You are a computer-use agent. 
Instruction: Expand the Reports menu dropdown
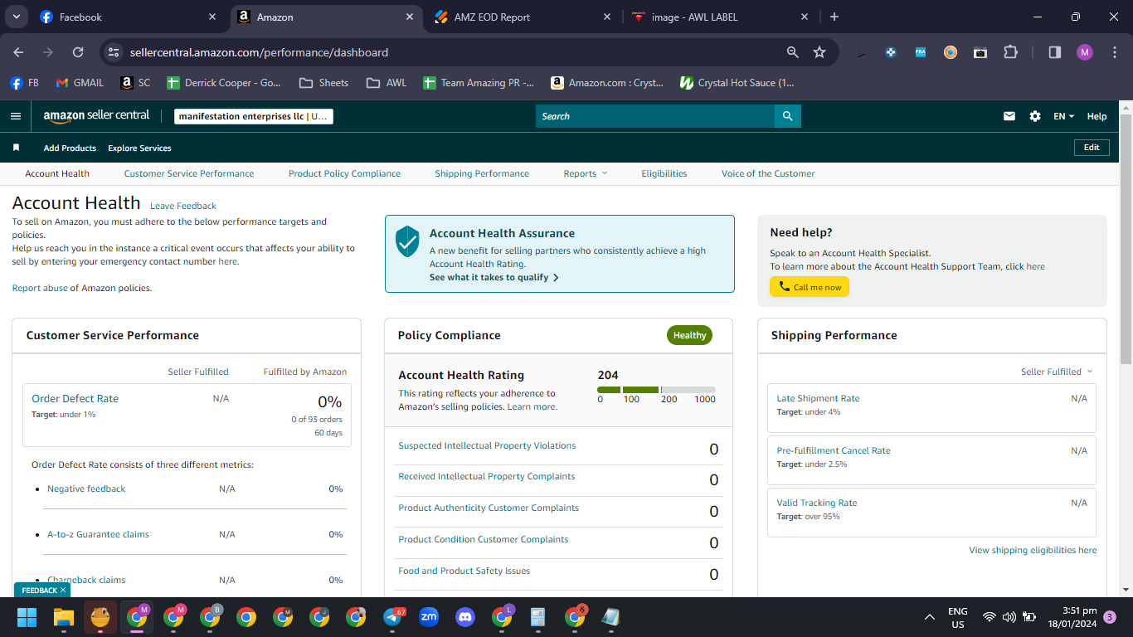pos(586,173)
